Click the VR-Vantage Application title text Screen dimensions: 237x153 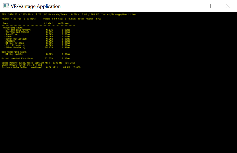tap(36, 6)
